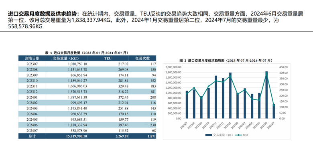Image resolution: width=313 pixels, height=160 pixels.
Task: Click the 交易重量(KG) legend entry
Action: 220,135
